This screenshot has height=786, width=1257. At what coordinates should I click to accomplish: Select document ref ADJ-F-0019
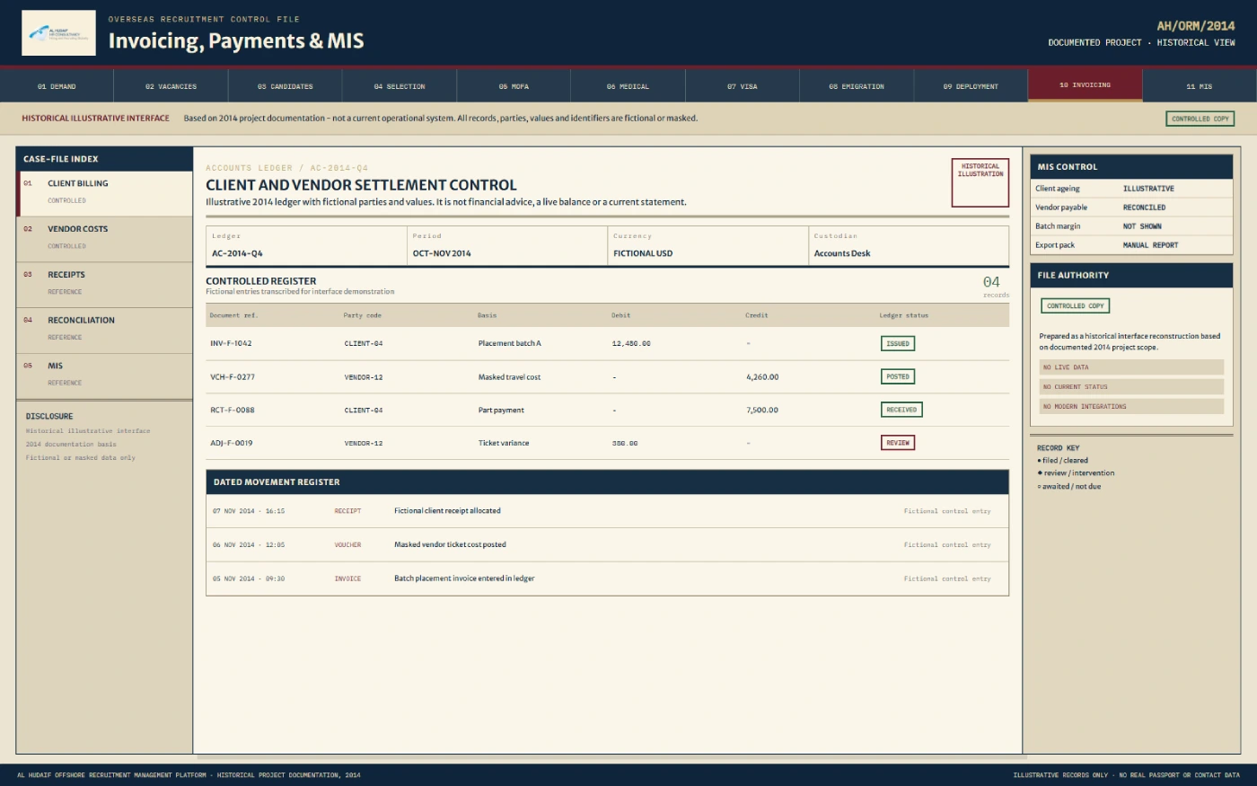(231, 443)
